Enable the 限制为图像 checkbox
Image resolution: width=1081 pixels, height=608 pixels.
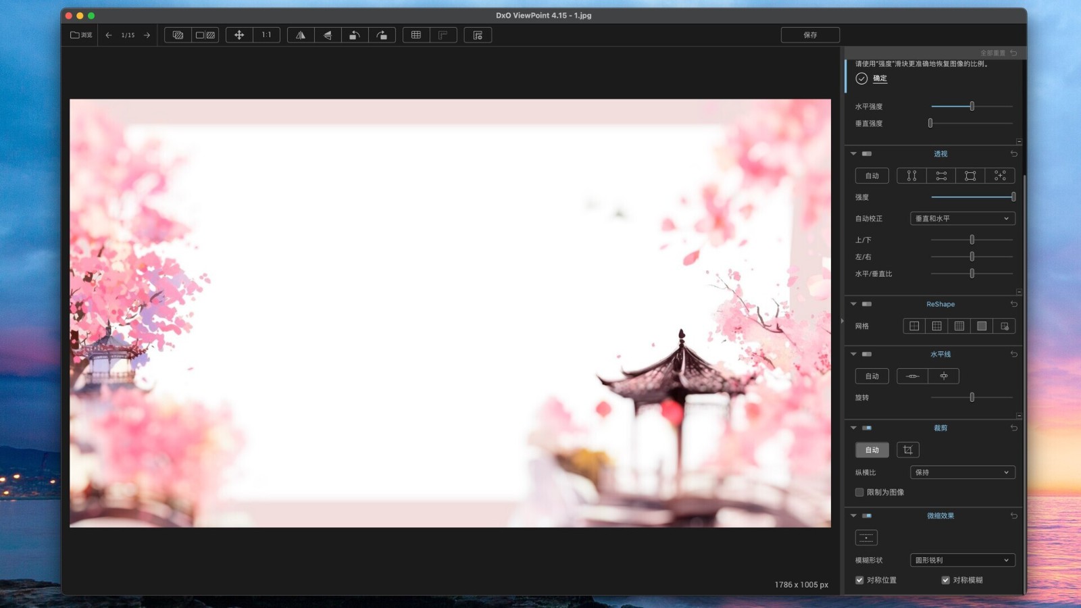(x=859, y=492)
